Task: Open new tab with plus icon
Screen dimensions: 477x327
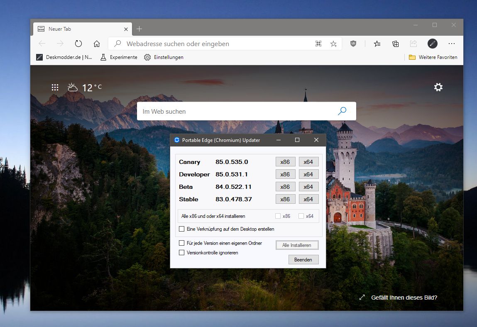Action: point(139,29)
